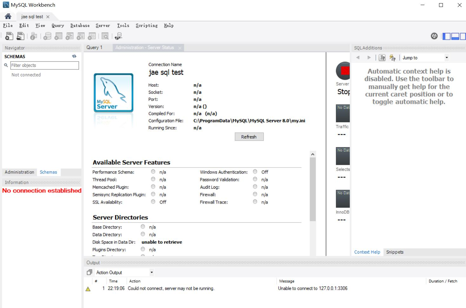Click Windows Authentication status indicator
This screenshot has width=466, height=308.
pyautogui.click(x=255, y=172)
